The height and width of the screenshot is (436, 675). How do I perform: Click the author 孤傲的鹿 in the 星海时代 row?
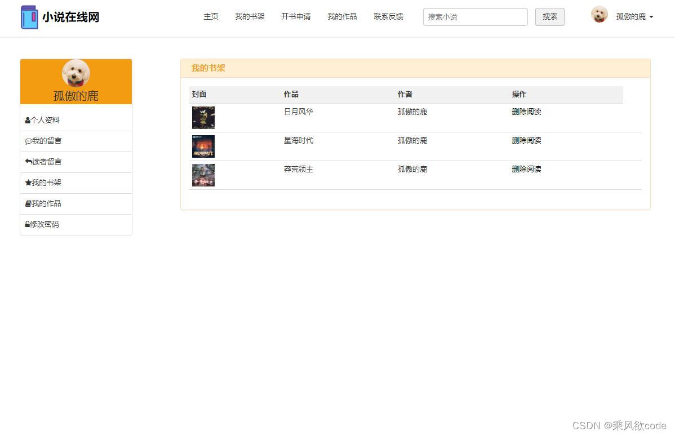[x=412, y=141]
